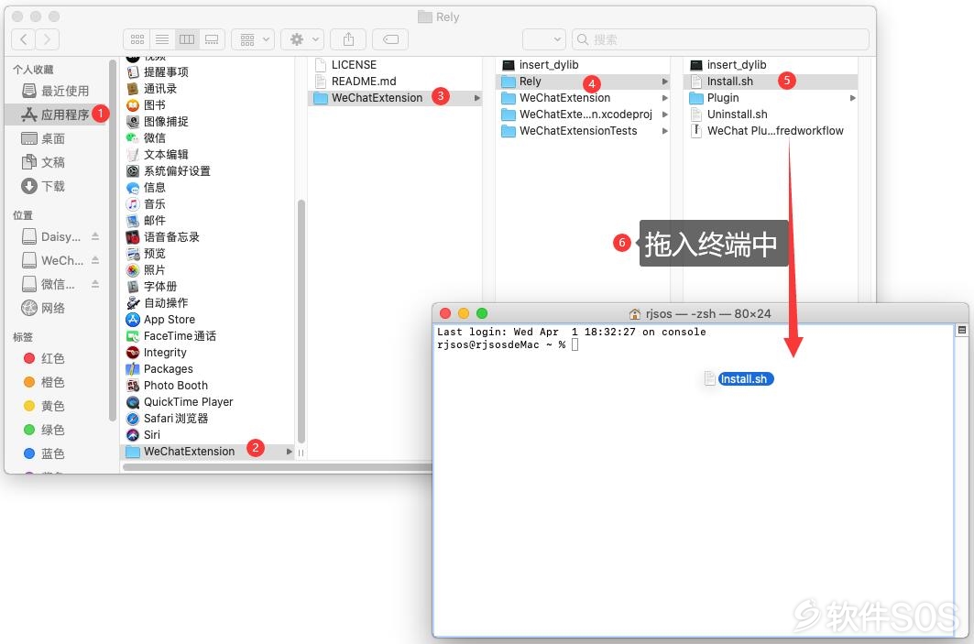
Task: Expand the WeChatExte...n.xcodeproj item
Action: tap(664, 115)
